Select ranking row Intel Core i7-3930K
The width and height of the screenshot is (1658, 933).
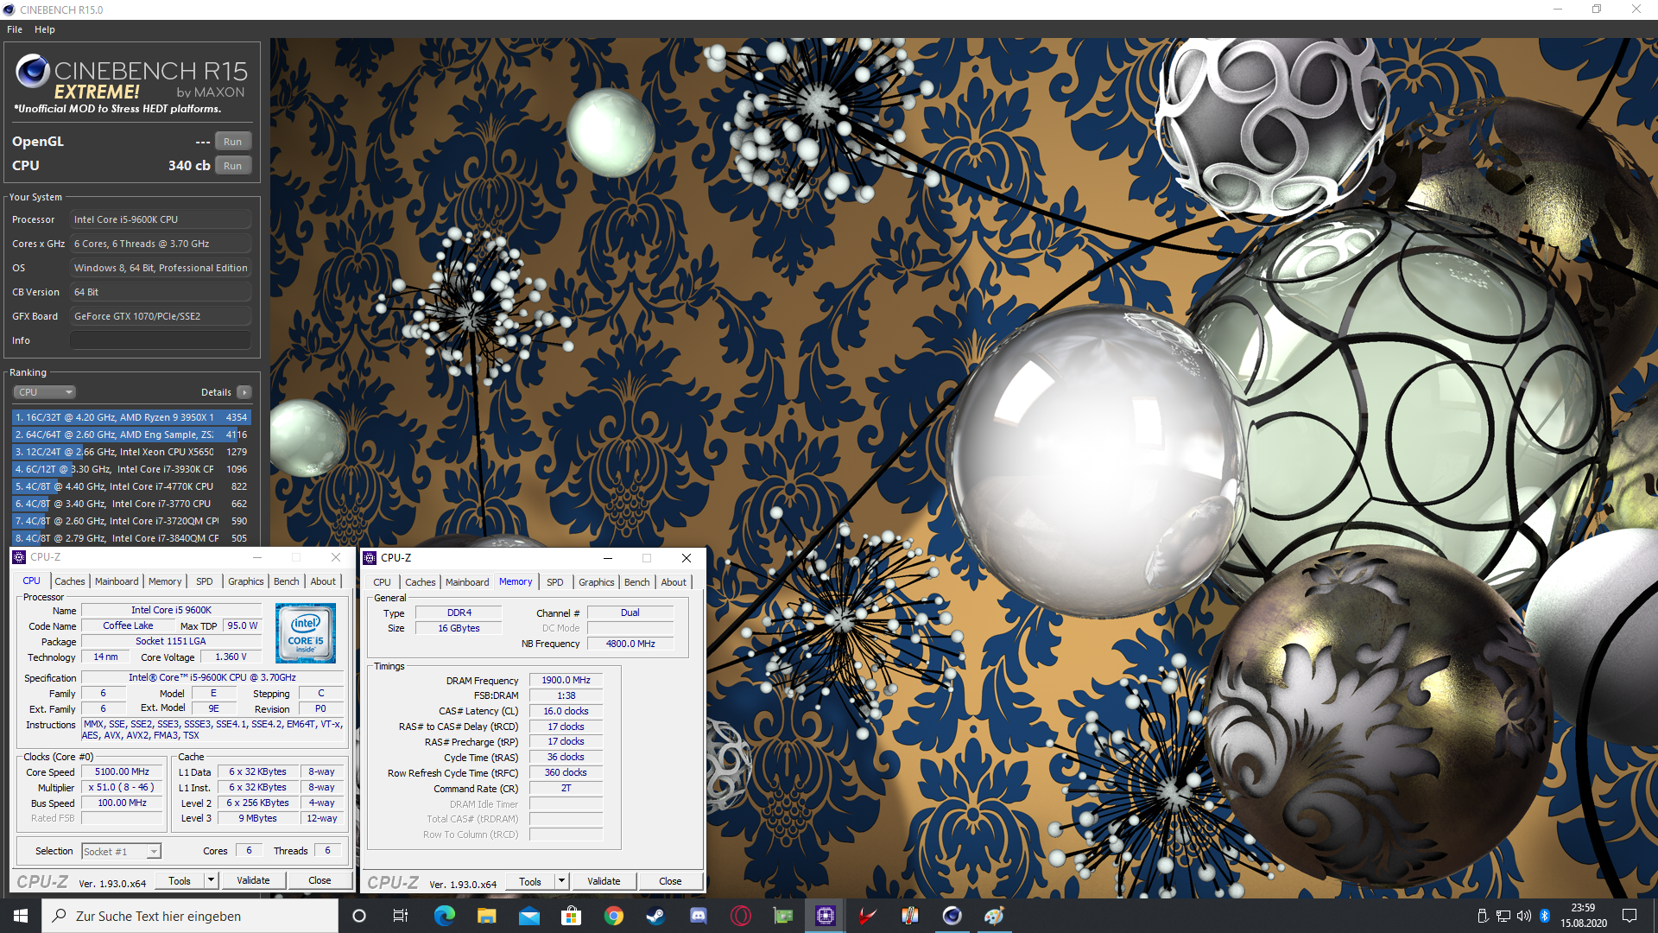[x=131, y=469]
